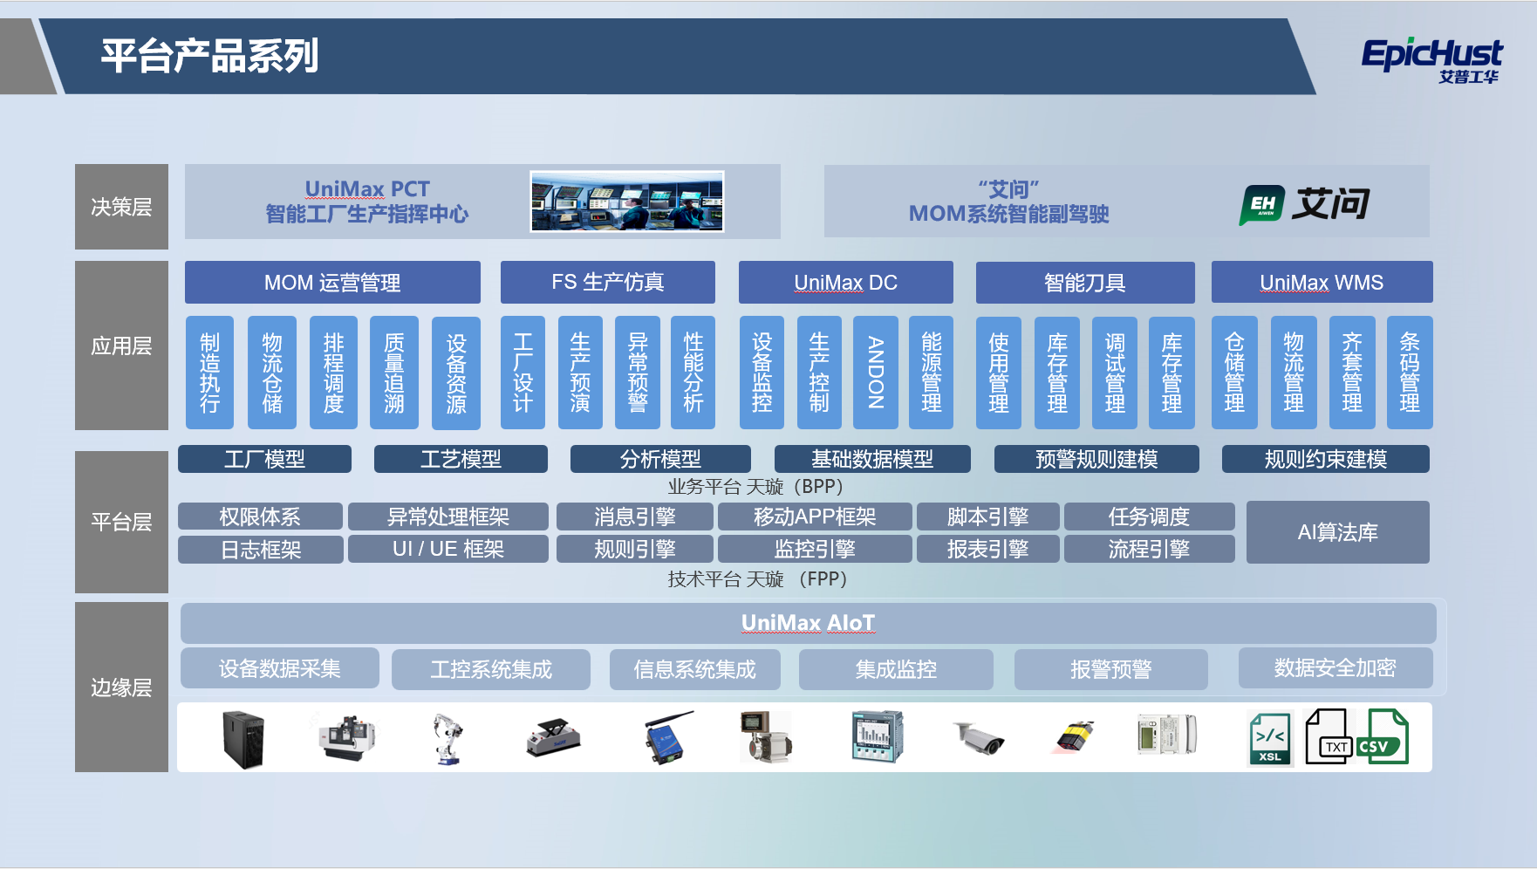1537x869 pixels.
Task: Click the ANDON module block
Action: (x=875, y=373)
